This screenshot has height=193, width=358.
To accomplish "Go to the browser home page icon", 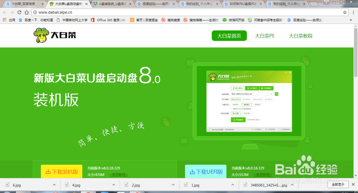I will pos(27,12).
